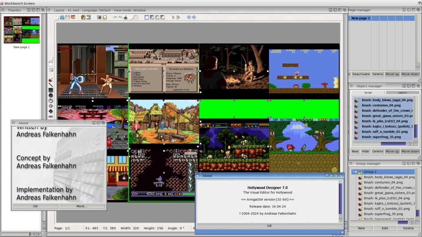Click Edit in Group manager

[x=384, y=228]
